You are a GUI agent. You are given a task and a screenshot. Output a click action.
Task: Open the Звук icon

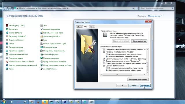pyautogui.click(x=42, y=40)
